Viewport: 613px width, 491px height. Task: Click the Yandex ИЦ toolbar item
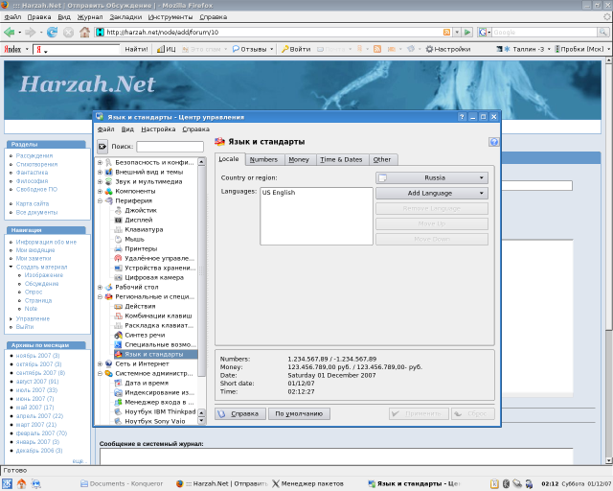coord(166,49)
